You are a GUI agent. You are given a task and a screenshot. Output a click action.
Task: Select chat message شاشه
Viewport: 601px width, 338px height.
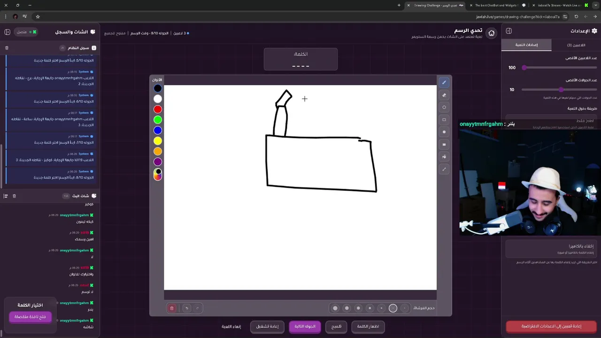tap(88, 327)
